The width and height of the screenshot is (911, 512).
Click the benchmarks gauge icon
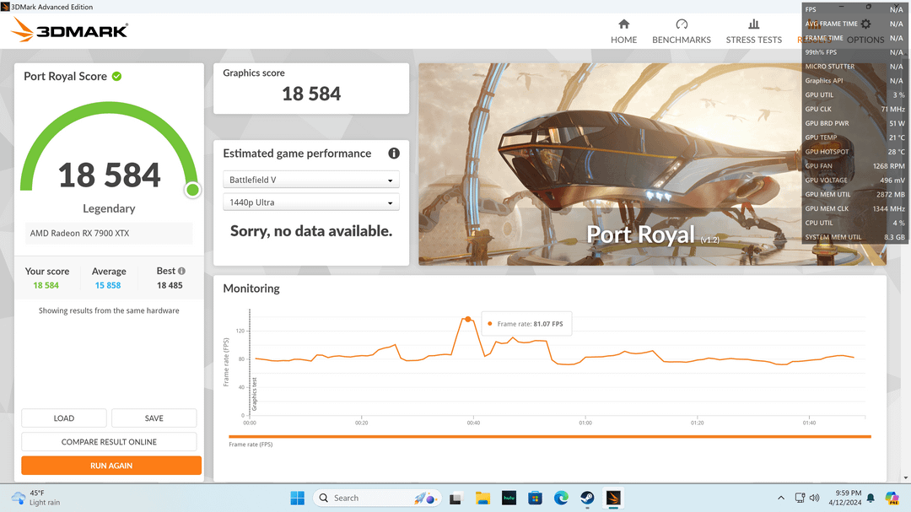682,24
